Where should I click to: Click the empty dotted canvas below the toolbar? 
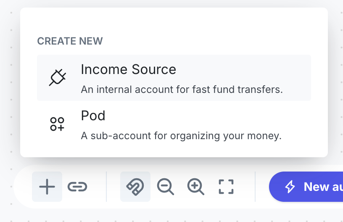pos(168,215)
